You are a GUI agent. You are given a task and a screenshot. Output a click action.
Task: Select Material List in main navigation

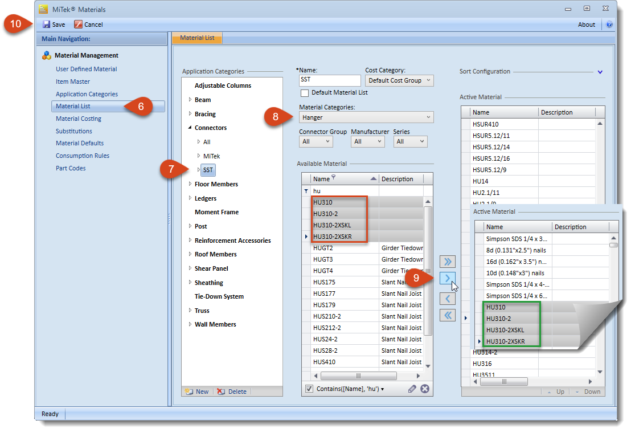coord(108,106)
